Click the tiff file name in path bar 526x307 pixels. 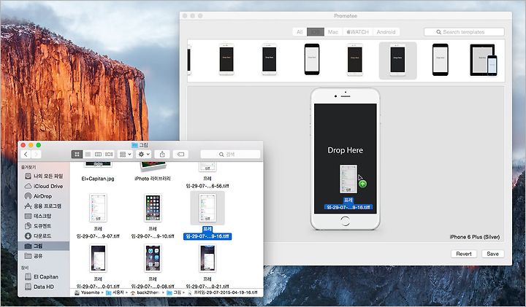[x=222, y=292]
